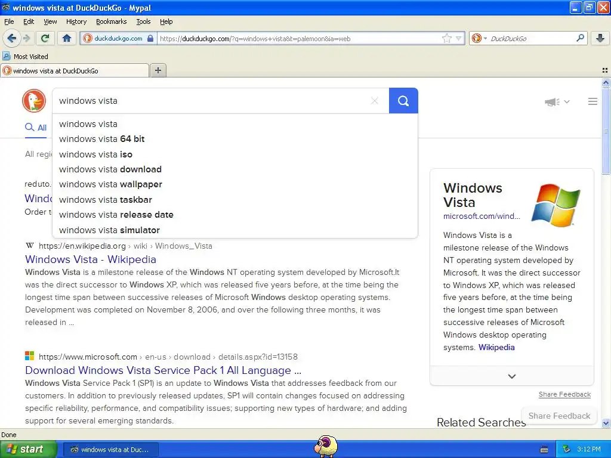The height and width of the screenshot is (458, 611).
Task: Click the duckduckgo.com site identity badge
Action: (119, 38)
